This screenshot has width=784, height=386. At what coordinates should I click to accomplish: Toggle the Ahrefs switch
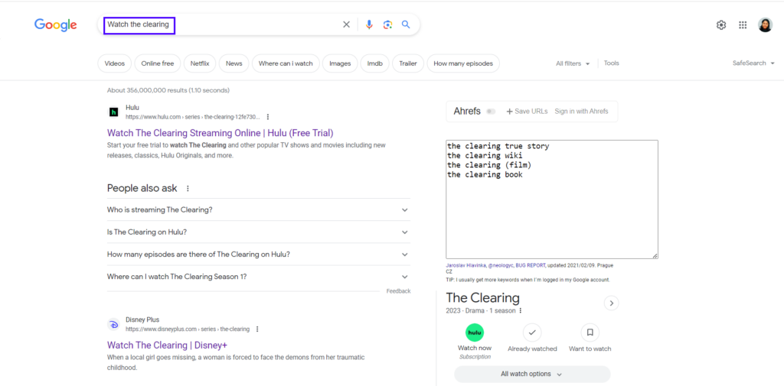point(491,112)
